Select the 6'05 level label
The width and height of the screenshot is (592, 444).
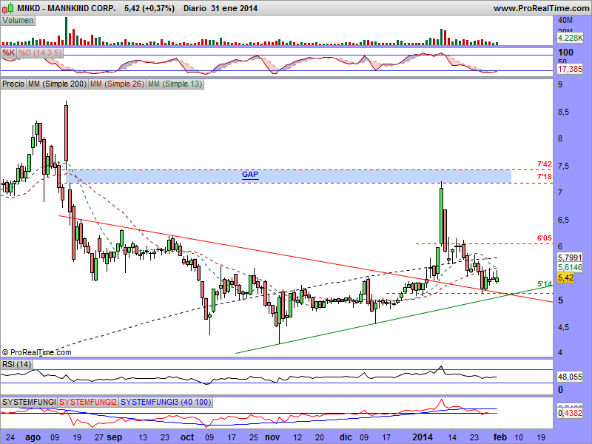[545, 238]
